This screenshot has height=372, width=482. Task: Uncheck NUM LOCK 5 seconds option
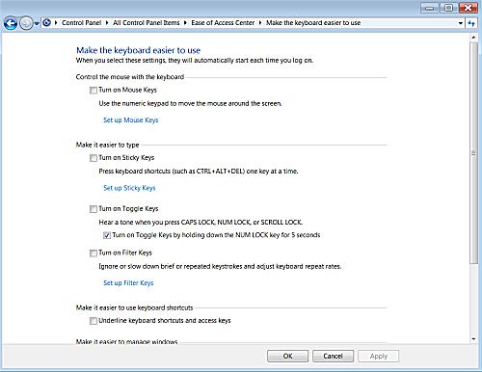[x=107, y=235]
